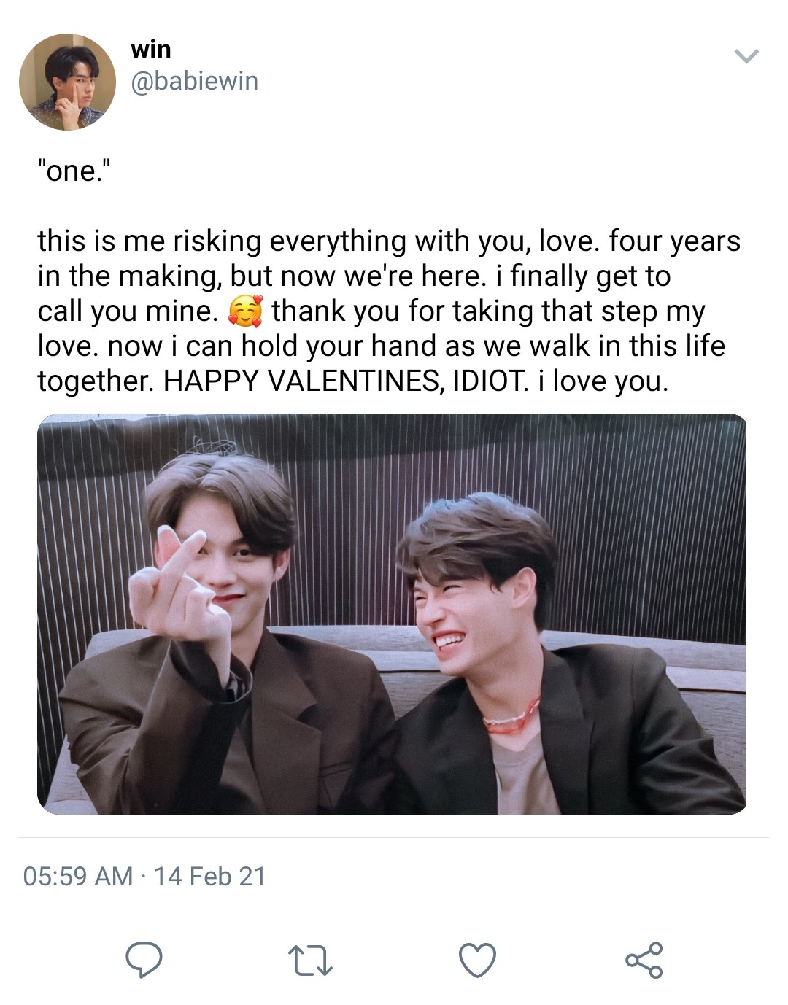Open the share icon options
This screenshot has width=788, height=1005.
coord(644,960)
